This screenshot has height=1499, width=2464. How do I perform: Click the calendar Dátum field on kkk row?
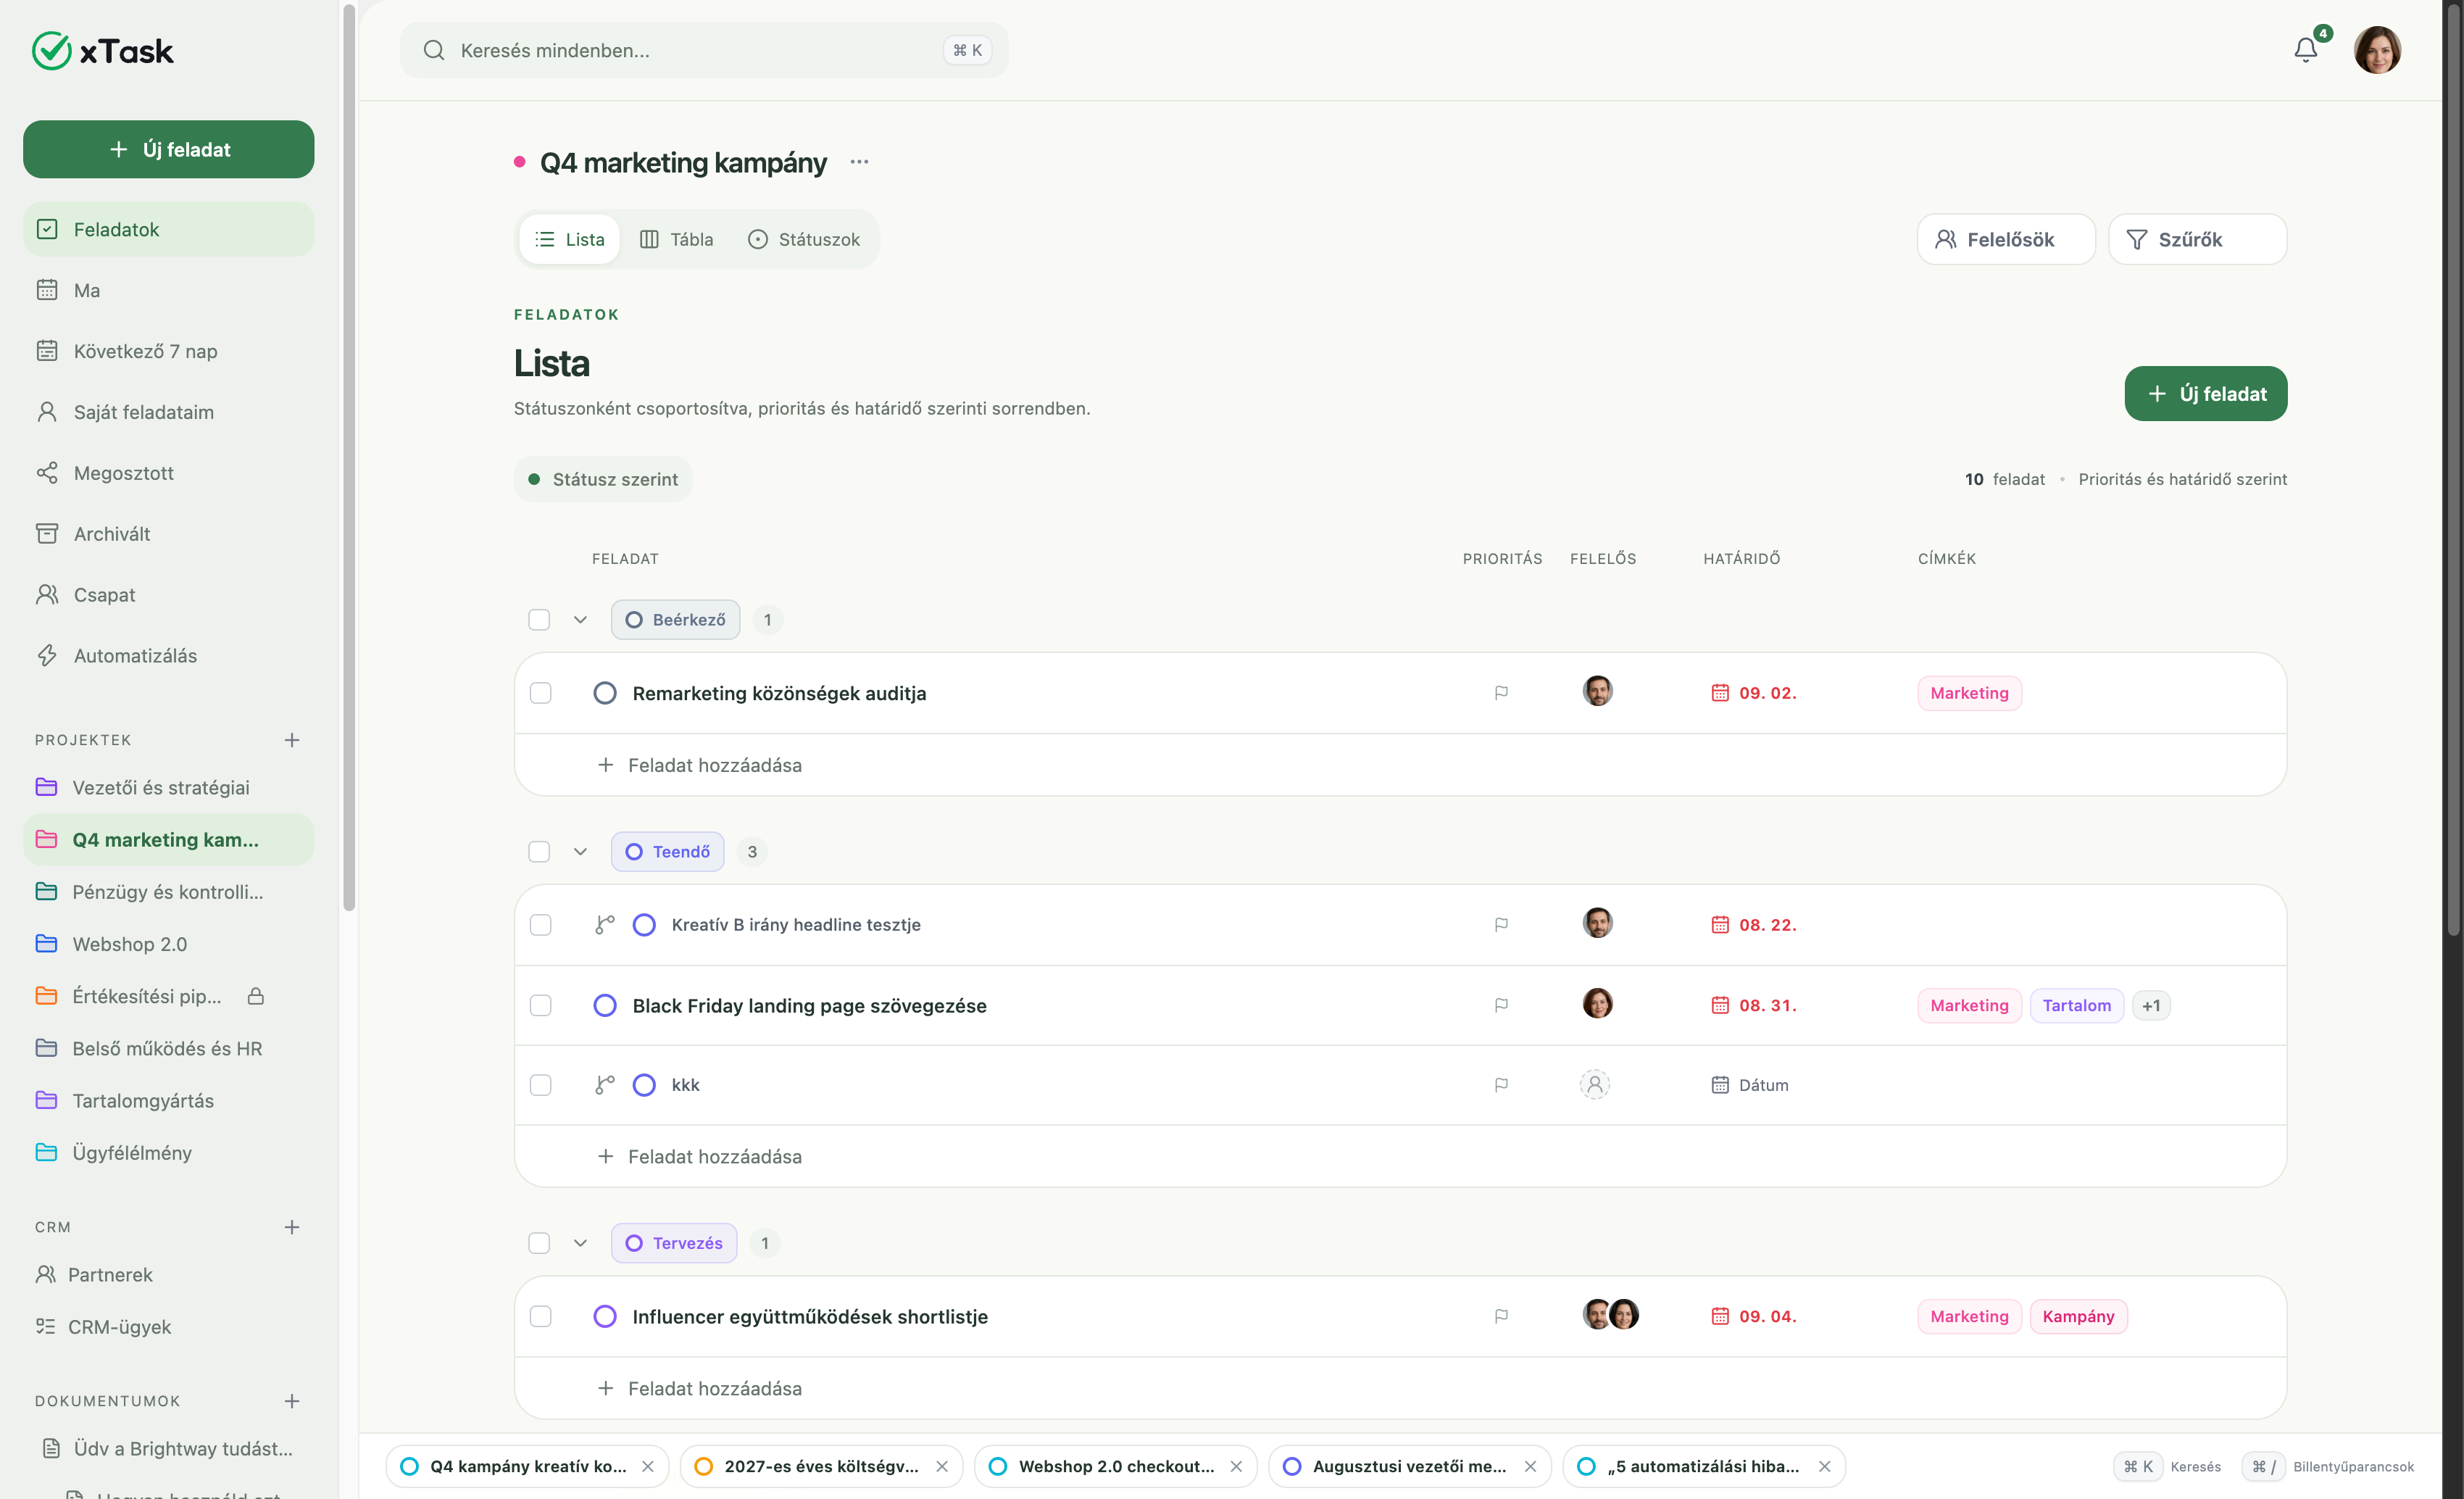(x=1750, y=1085)
